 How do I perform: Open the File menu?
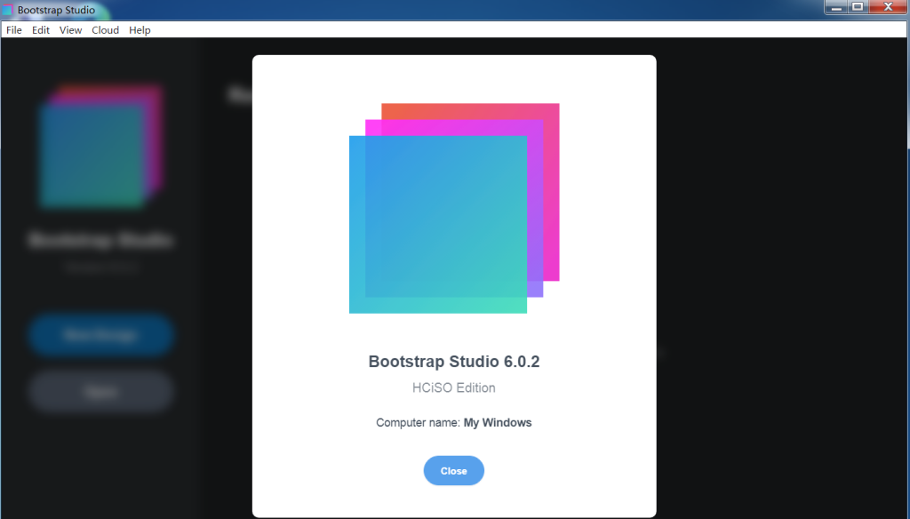coord(13,29)
